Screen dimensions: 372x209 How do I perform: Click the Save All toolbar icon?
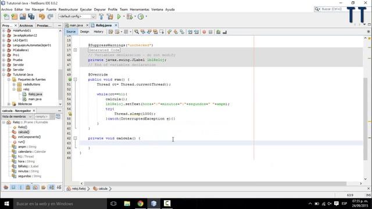pyautogui.click(x=31, y=17)
